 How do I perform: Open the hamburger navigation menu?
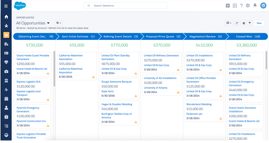[6, 6]
